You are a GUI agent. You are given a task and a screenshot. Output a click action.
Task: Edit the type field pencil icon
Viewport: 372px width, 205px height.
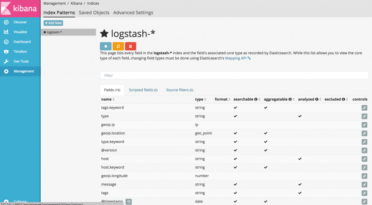(364, 116)
